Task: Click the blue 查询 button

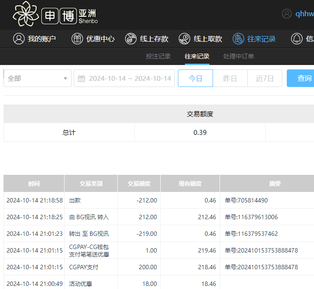Action: point(303,79)
